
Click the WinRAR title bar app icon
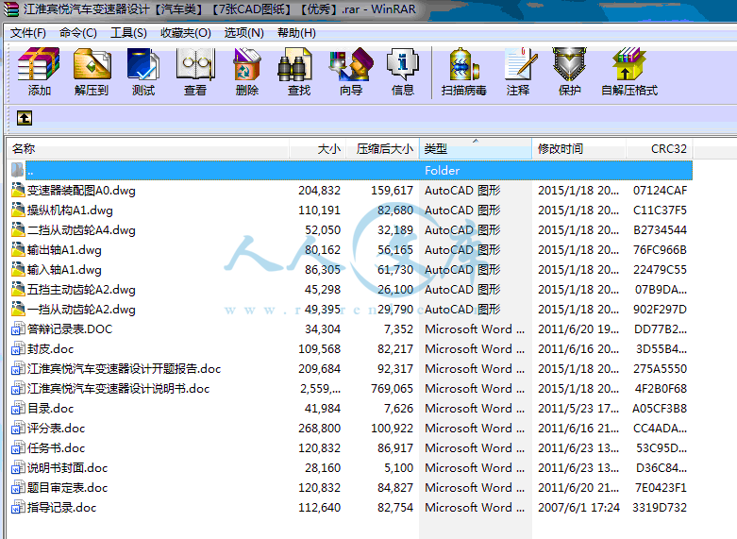pos(10,9)
